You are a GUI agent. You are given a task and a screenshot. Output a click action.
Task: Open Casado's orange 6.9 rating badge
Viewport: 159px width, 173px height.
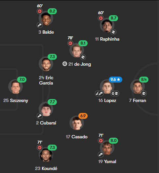pyautogui.click(x=83, y=116)
